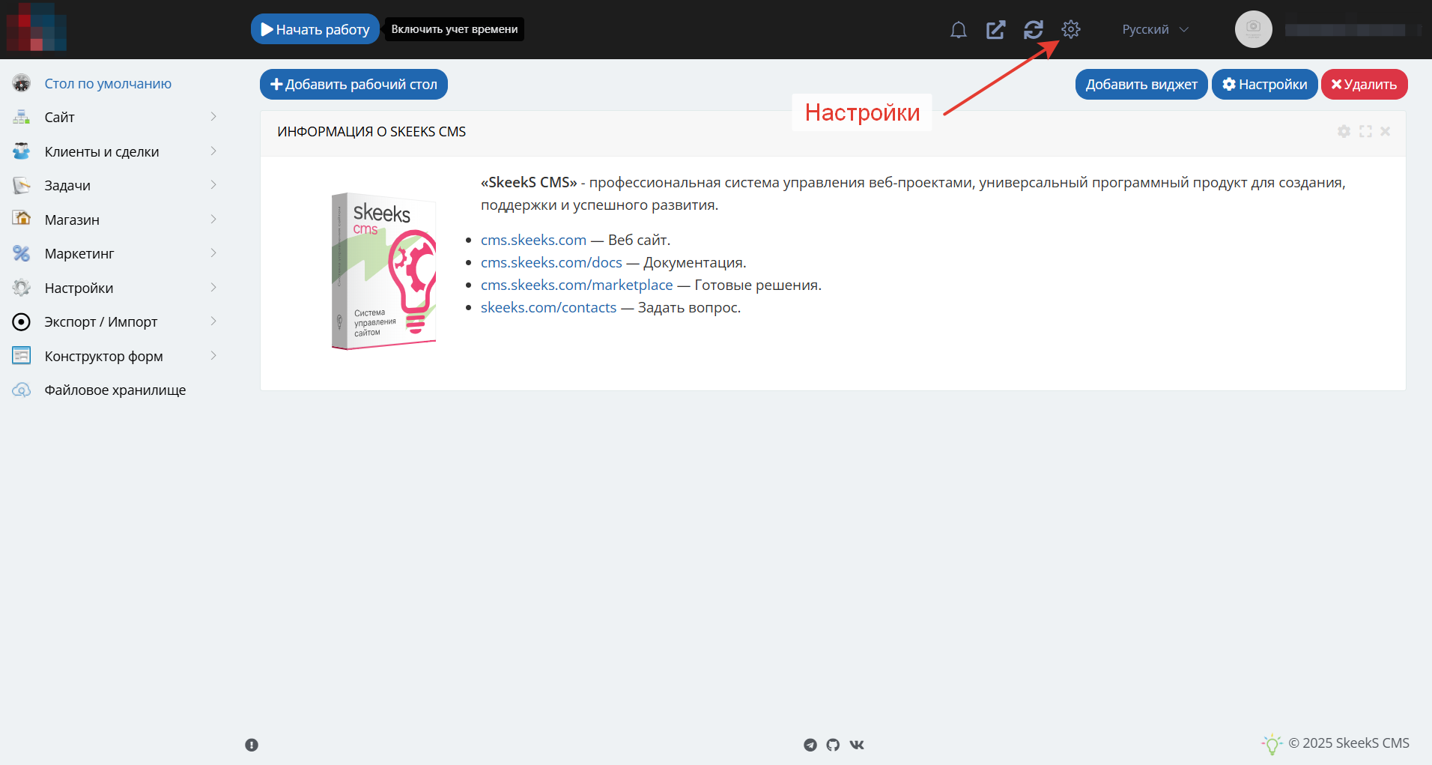Click the Skeeks CMS box image

(x=383, y=271)
